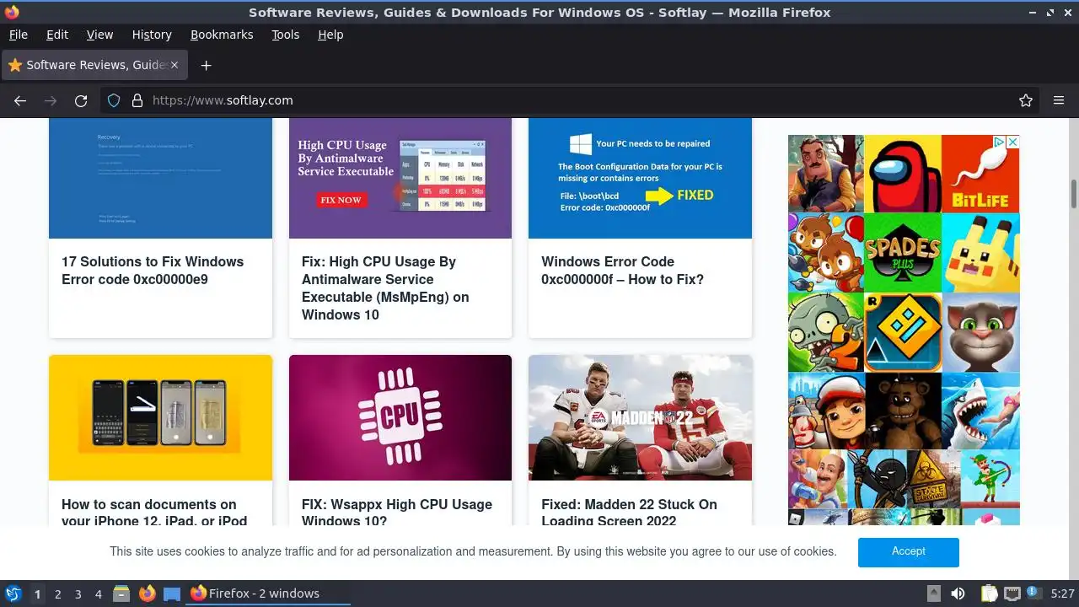This screenshot has width=1079, height=607.
Task: Open the File menu
Action: (18, 35)
